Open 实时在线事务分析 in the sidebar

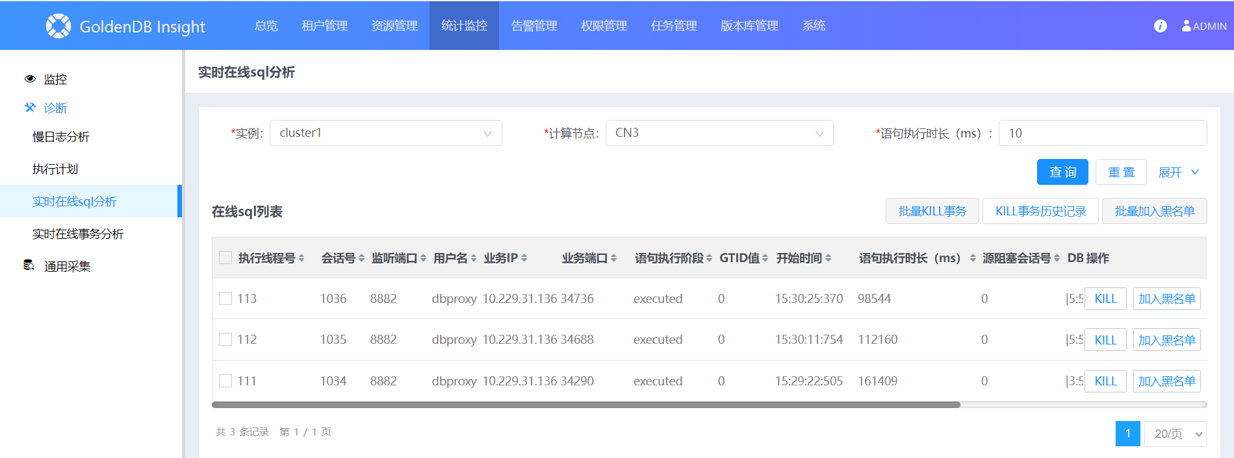[78, 234]
